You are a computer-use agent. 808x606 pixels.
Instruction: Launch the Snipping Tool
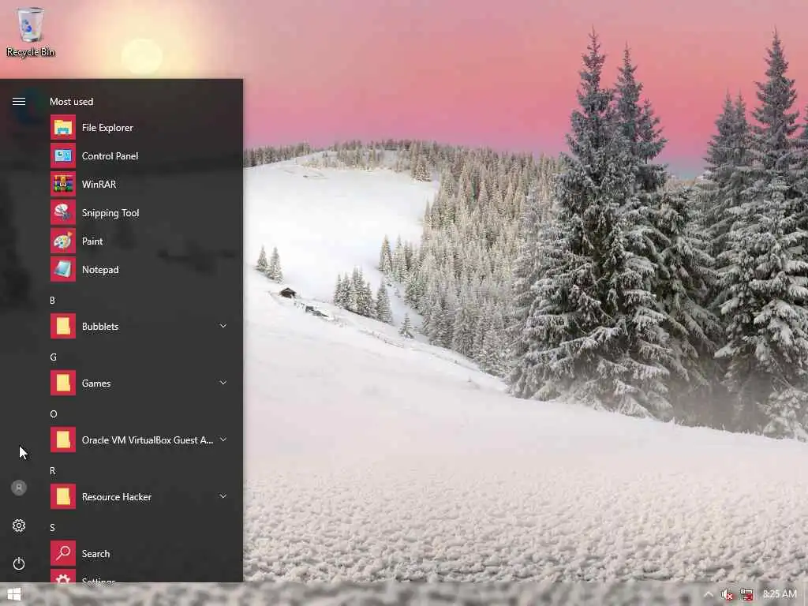[140, 213]
